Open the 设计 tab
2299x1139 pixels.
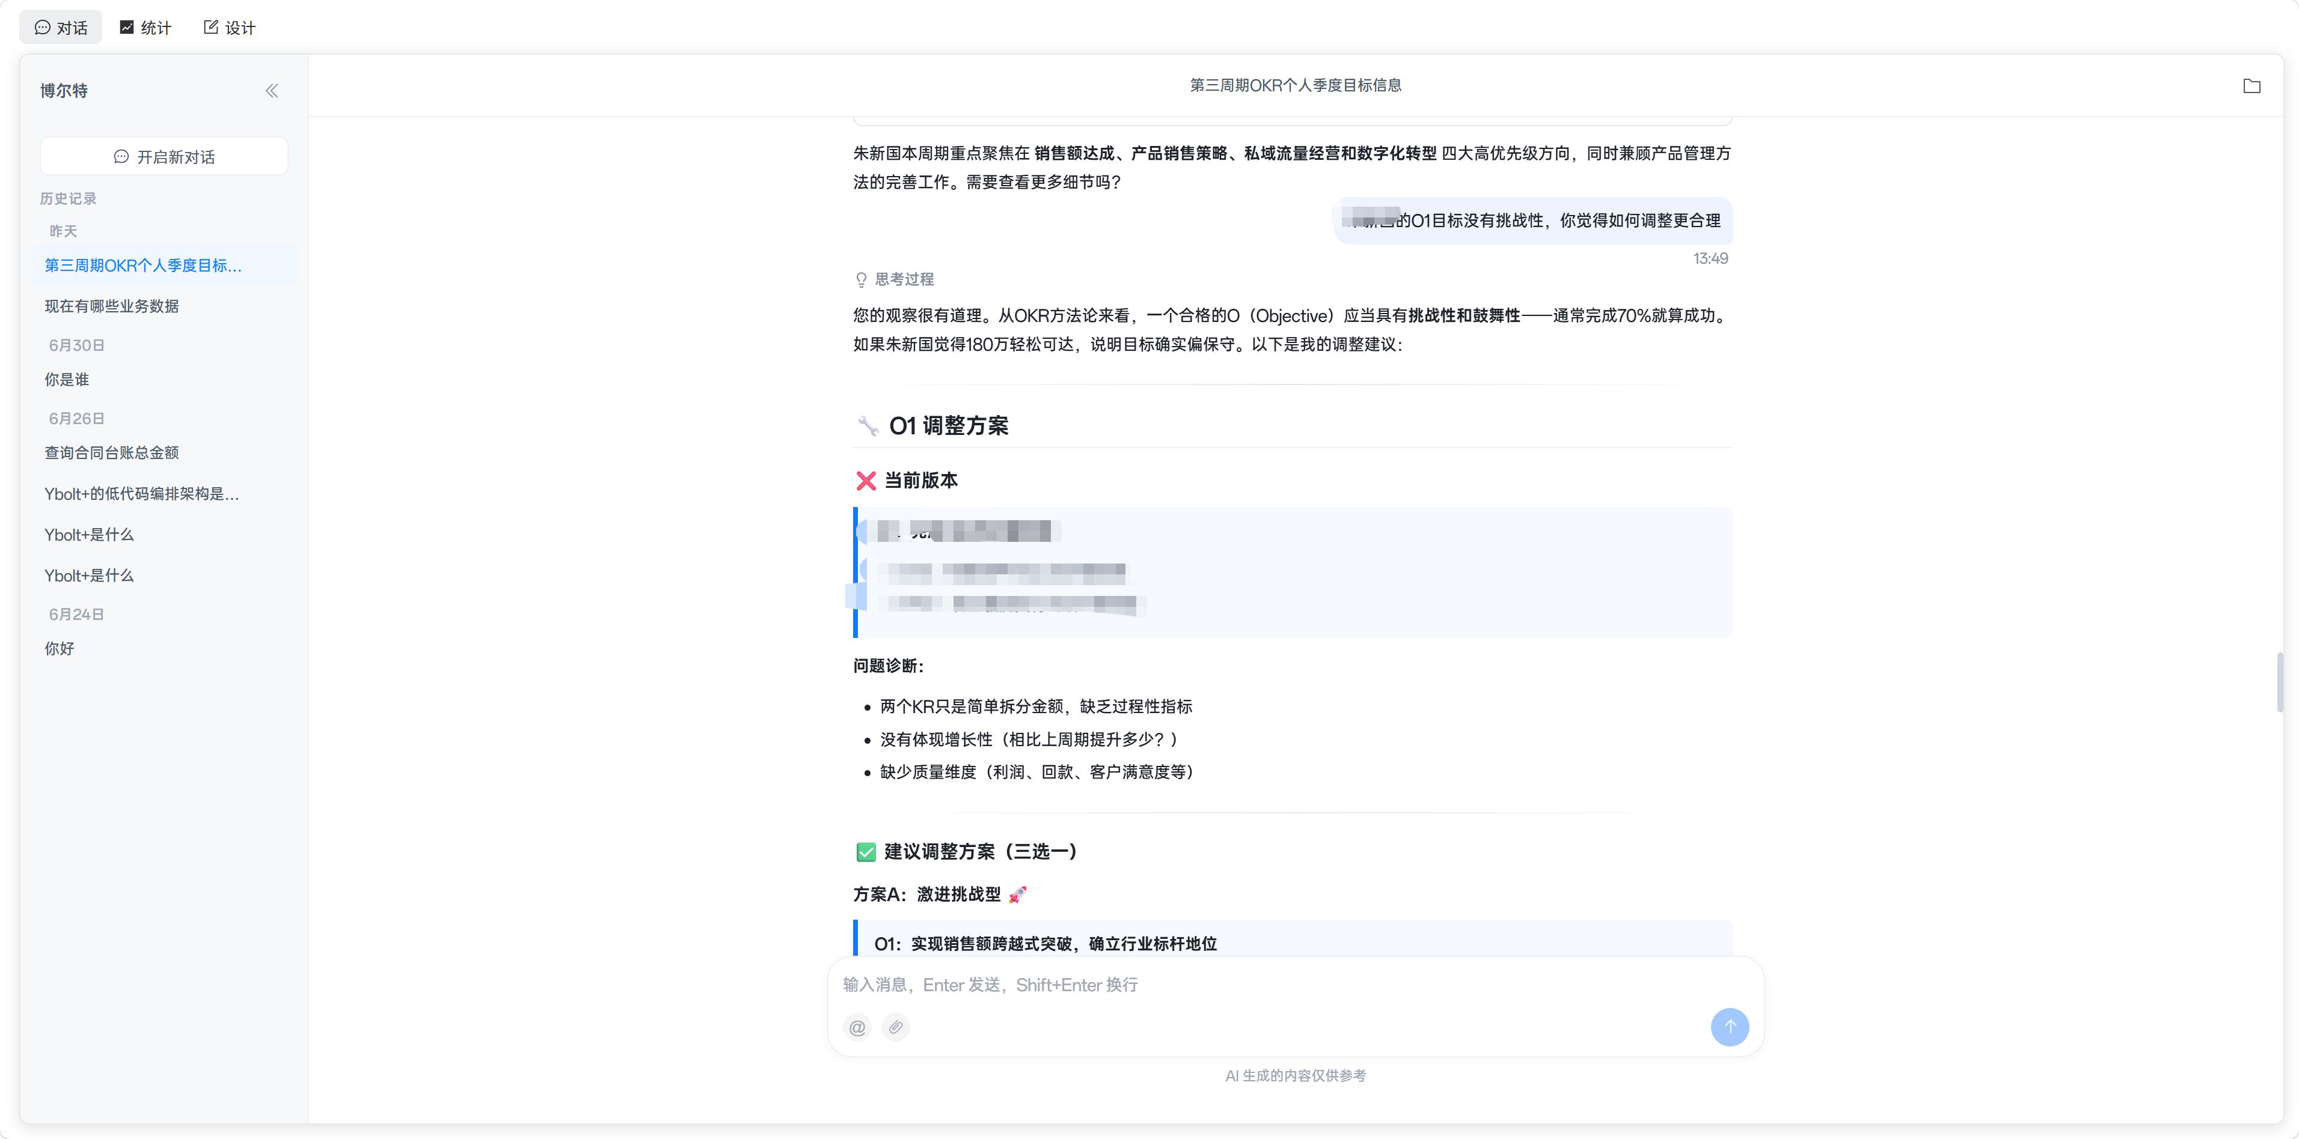[x=230, y=28]
